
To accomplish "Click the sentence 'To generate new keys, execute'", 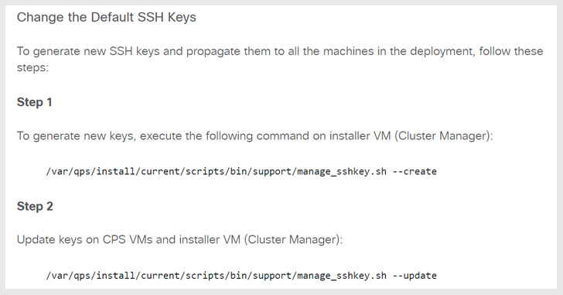I will 255,136.
